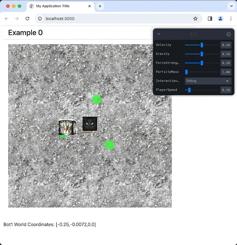Image resolution: width=237 pixels, height=245 pixels.
Task: Click the ParticleMass slider handle
Action: coord(186,72)
